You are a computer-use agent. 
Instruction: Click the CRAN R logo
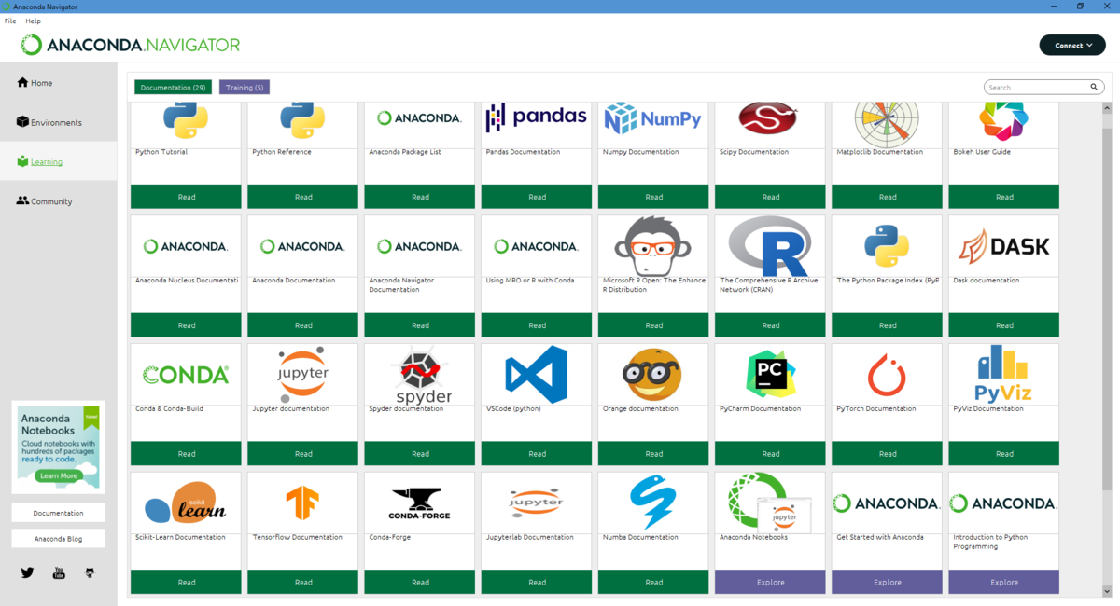(x=770, y=246)
